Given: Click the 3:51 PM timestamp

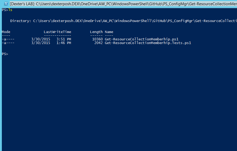Looking at the screenshot, I should [x=64, y=39].
